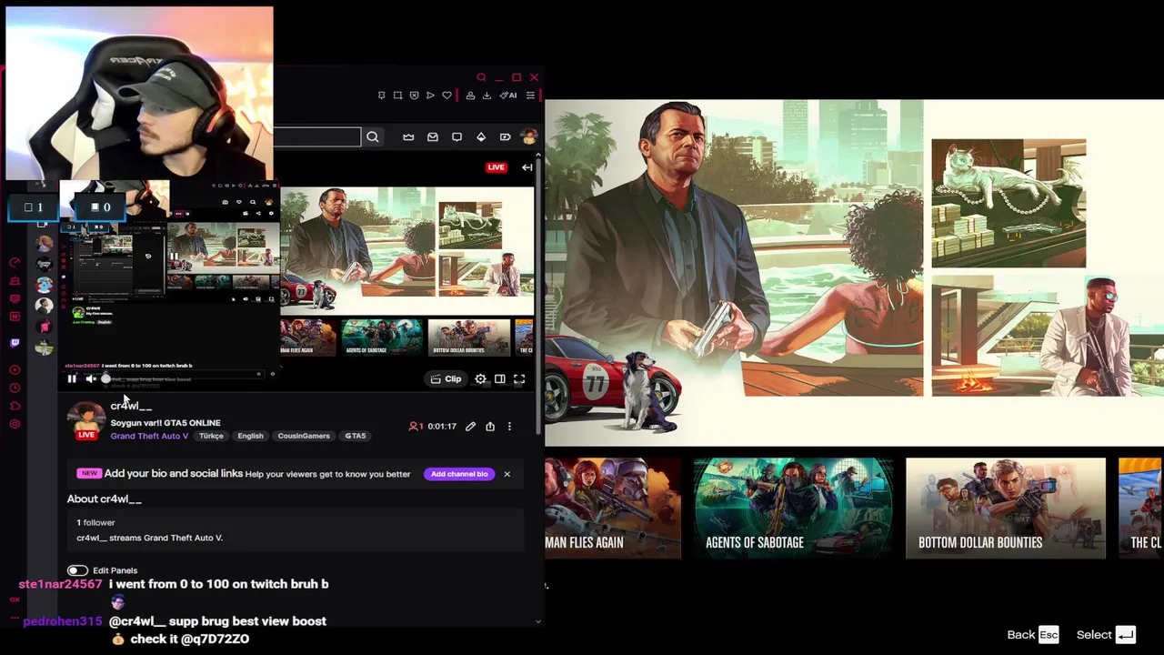
Task: Open the Aria AI assistant button
Action: tap(508, 96)
